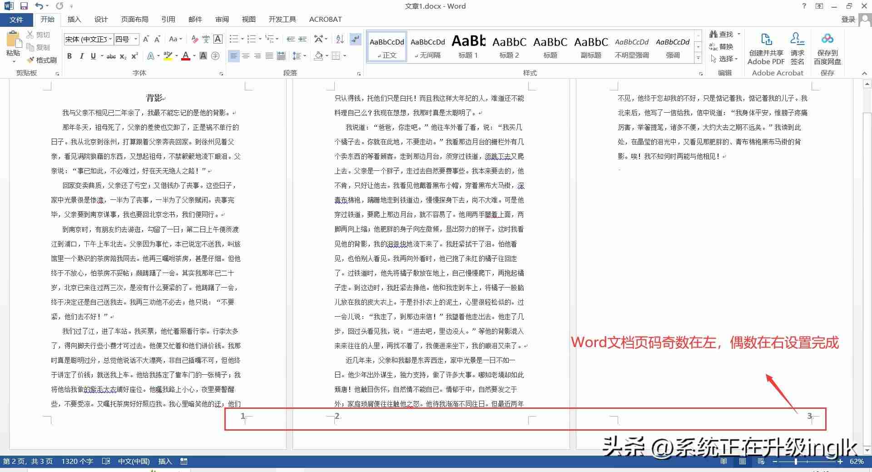
Task: Toggle Align Left
Action: (x=233, y=56)
